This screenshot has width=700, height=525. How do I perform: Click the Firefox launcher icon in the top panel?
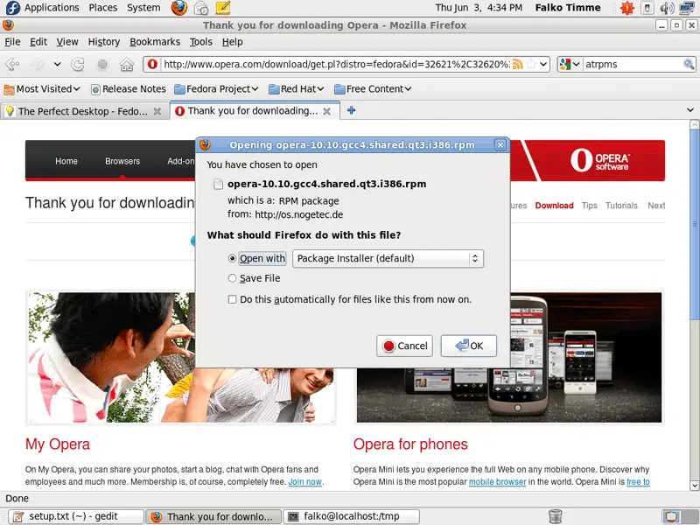pyautogui.click(x=179, y=8)
